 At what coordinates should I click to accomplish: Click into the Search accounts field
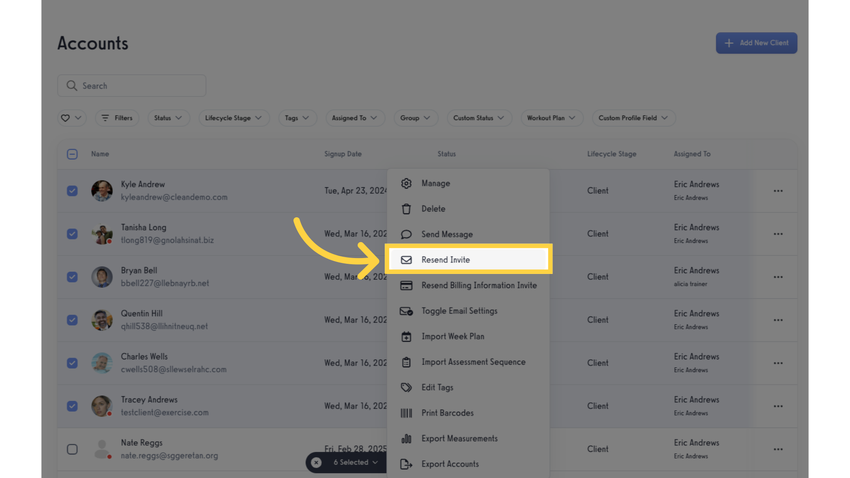[x=131, y=86]
